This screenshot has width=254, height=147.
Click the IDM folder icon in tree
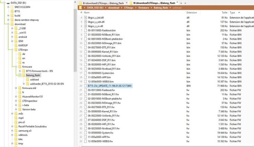(16, 41)
